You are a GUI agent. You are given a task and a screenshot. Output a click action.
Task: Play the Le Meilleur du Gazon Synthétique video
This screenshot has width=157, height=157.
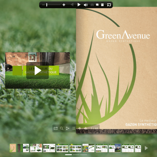pos(38,71)
